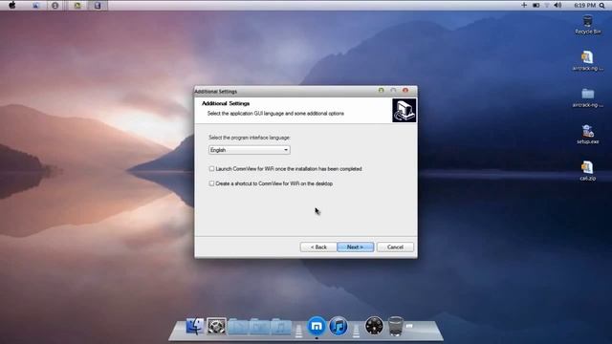Click the red close button of Additional Settings

tap(405, 91)
